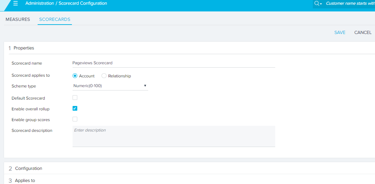Click the Scorecard Configuration breadcrumb

(83, 3)
